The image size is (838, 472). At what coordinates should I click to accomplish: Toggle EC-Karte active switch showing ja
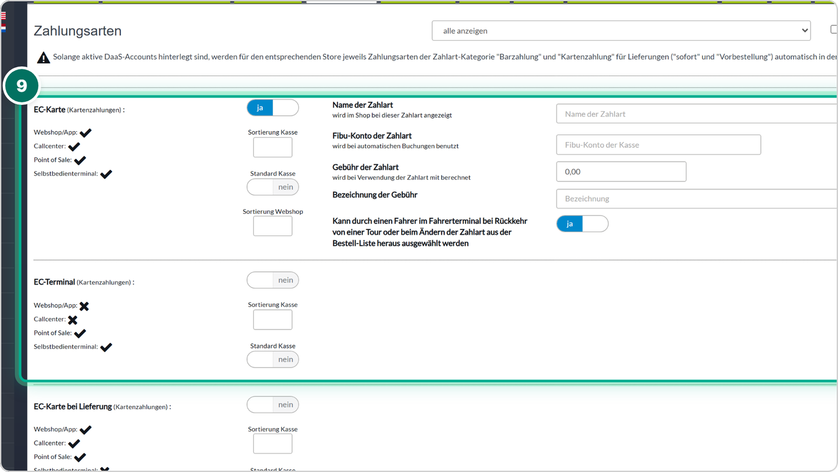(x=273, y=108)
